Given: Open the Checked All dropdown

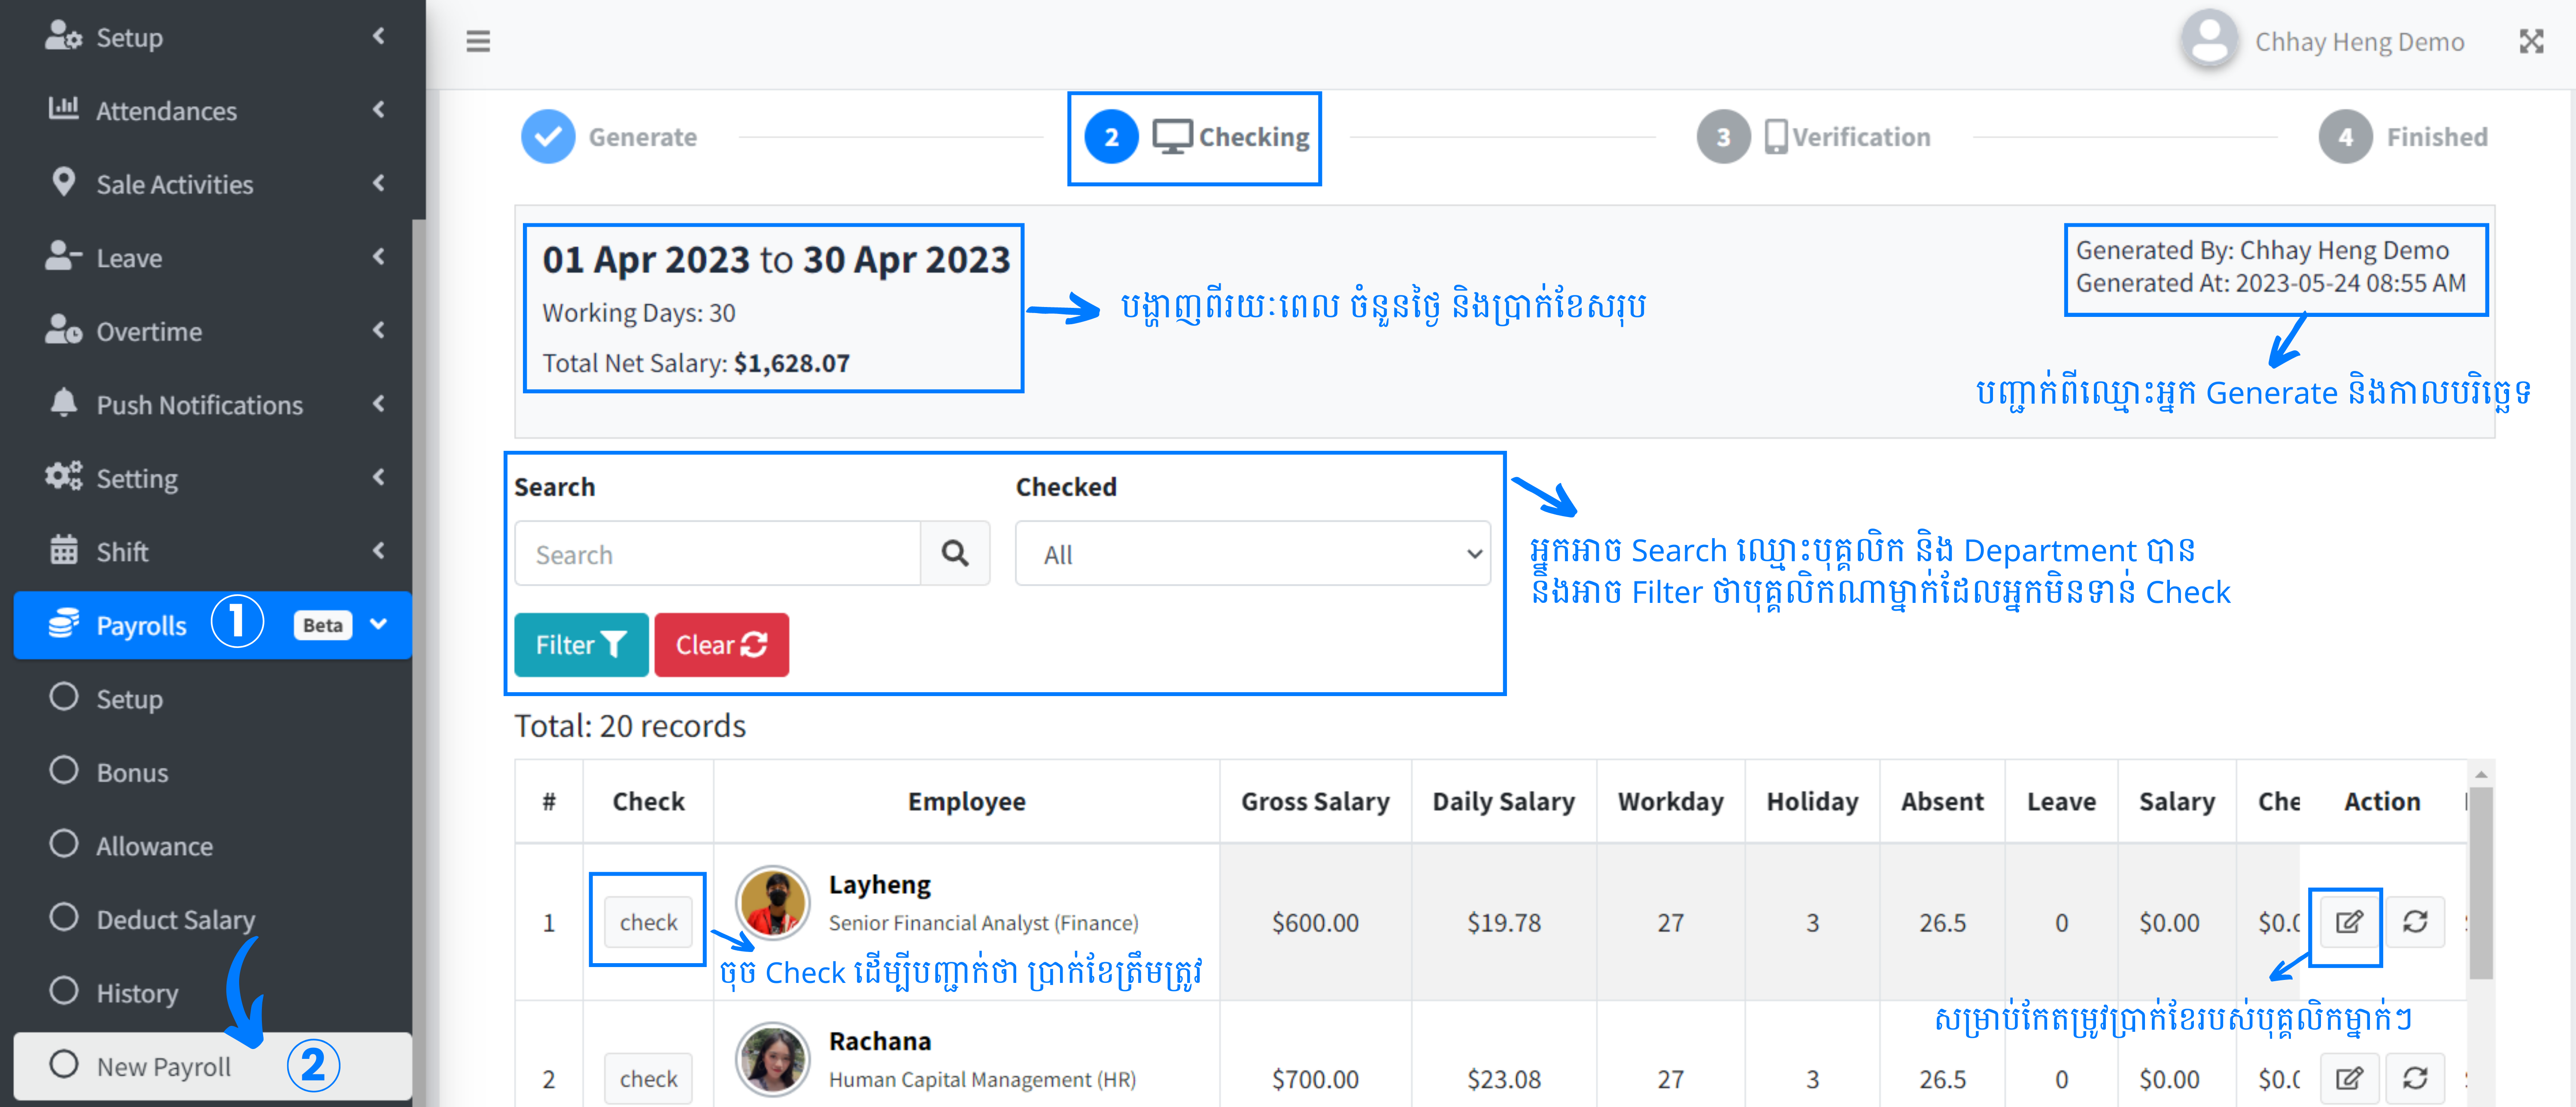Looking at the screenshot, I should pyautogui.click(x=1252, y=553).
